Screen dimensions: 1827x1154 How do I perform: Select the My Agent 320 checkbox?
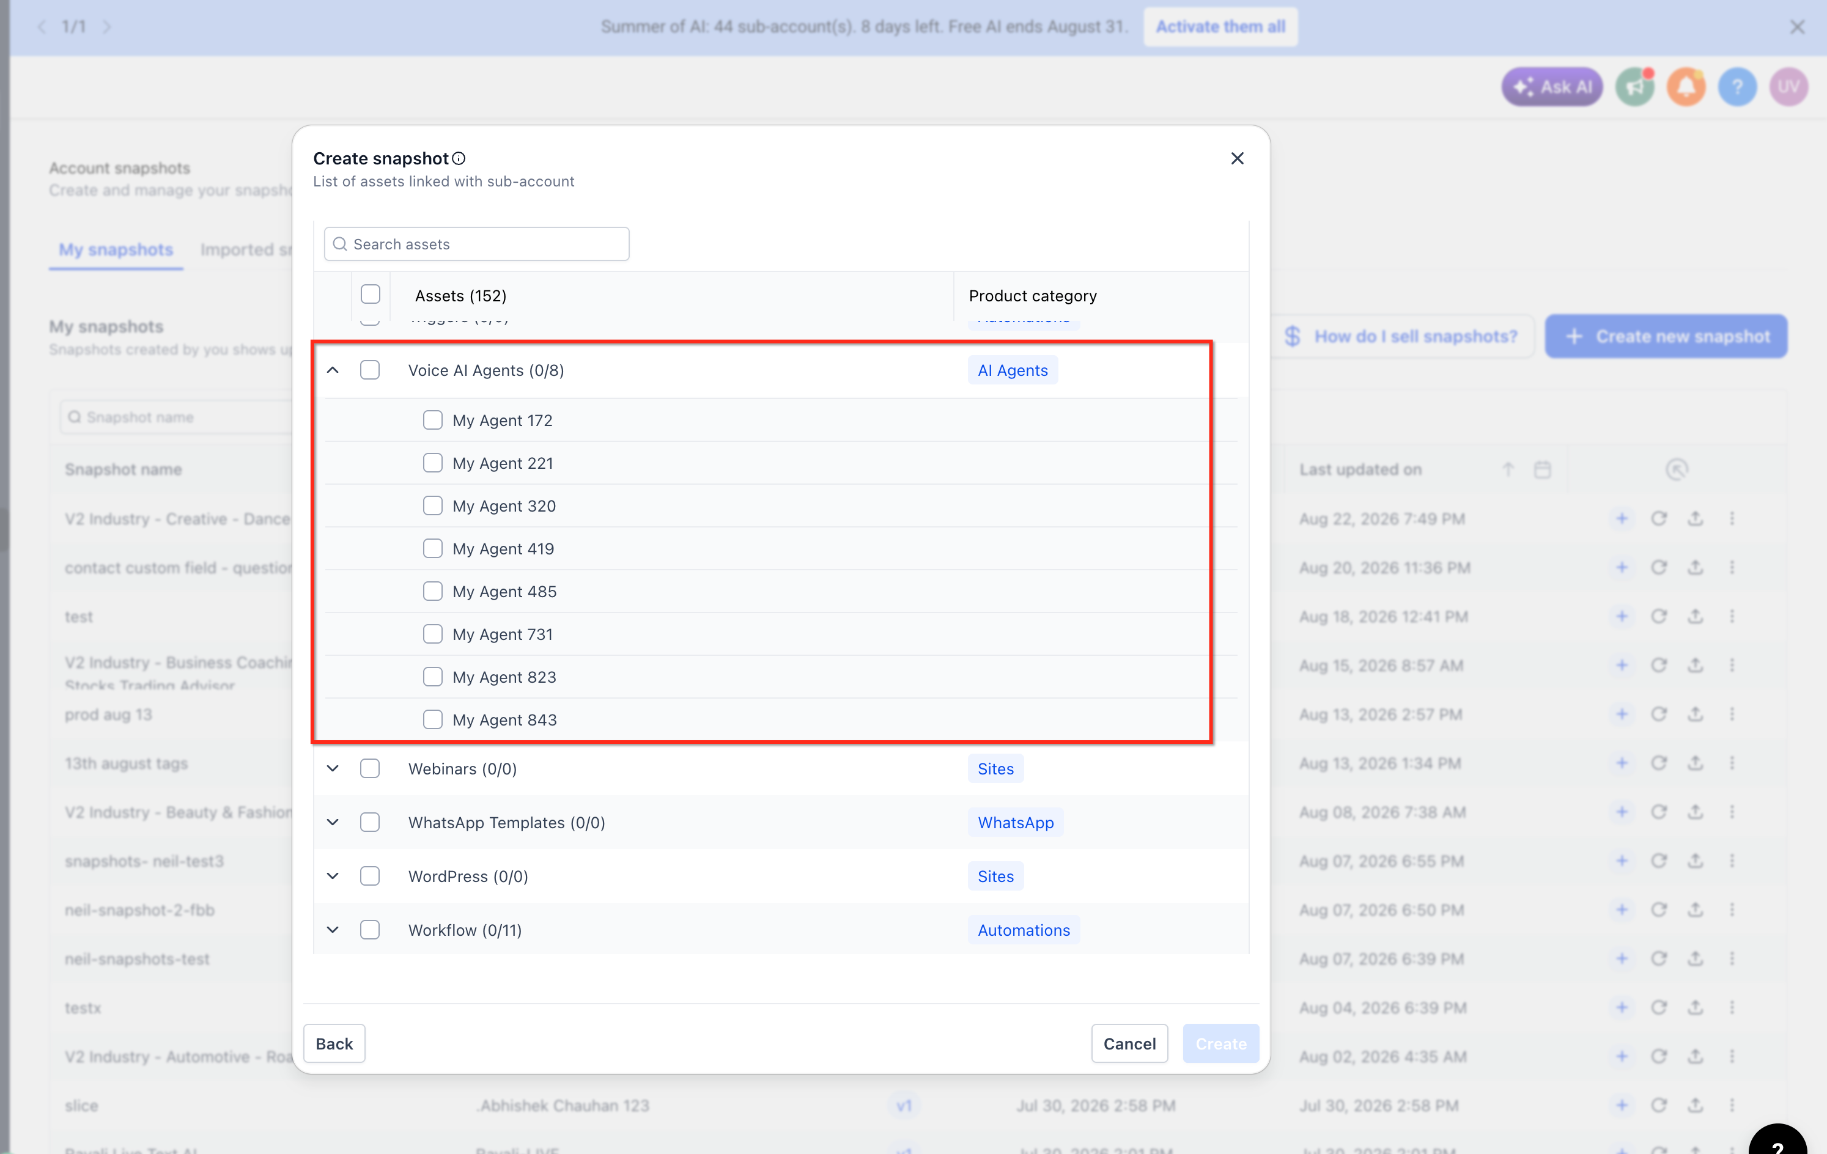[x=432, y=505]
